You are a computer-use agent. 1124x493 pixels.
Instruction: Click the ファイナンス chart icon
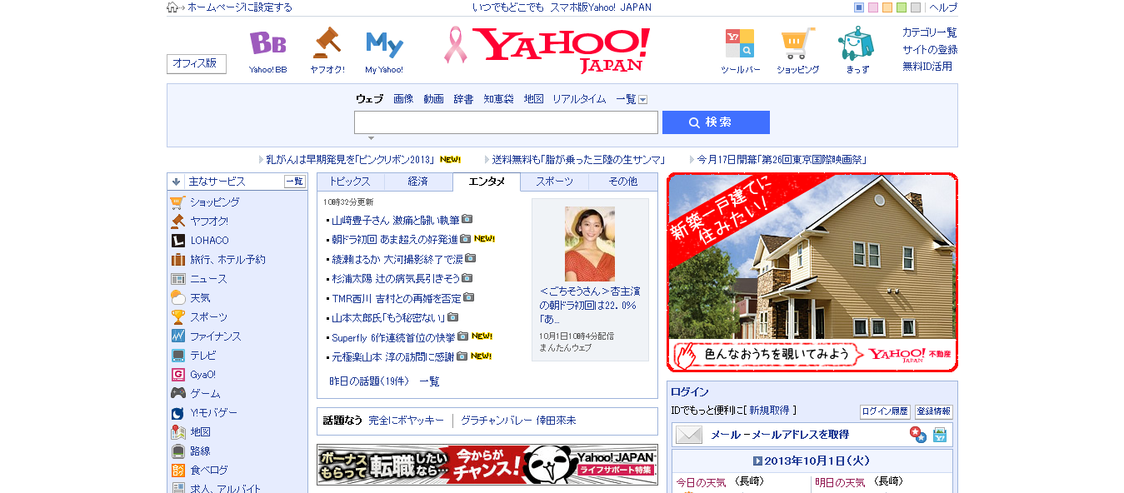[x=177, y=336]
